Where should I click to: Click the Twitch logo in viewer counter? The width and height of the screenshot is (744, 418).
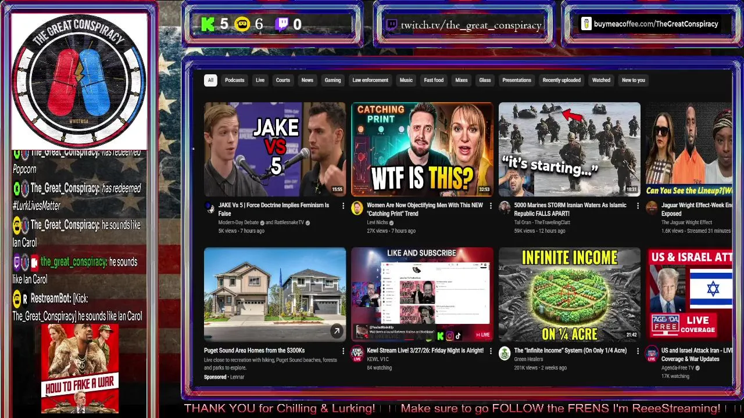tap(282, 24)
